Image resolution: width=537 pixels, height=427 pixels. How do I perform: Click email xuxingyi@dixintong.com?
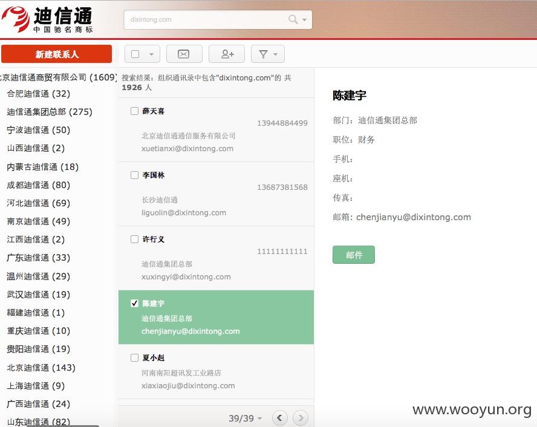pos(186,276)
